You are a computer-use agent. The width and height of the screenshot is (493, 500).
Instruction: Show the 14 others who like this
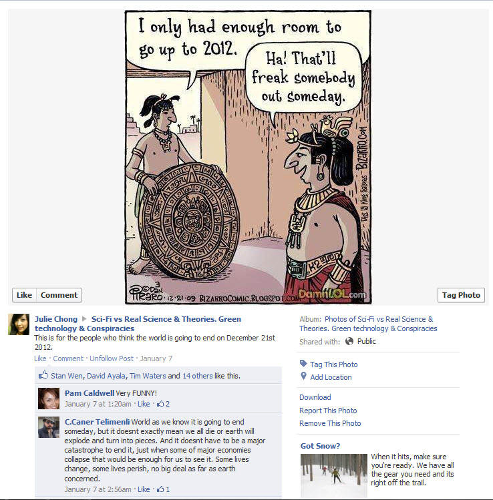[198, 376]
